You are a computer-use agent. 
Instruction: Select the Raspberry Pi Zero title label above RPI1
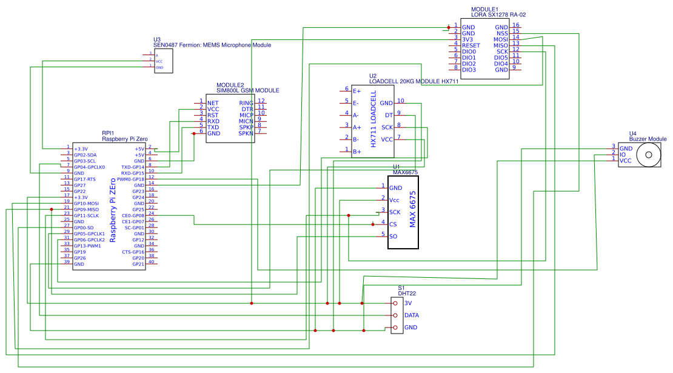pyautogui.click(x=124, y=139)
